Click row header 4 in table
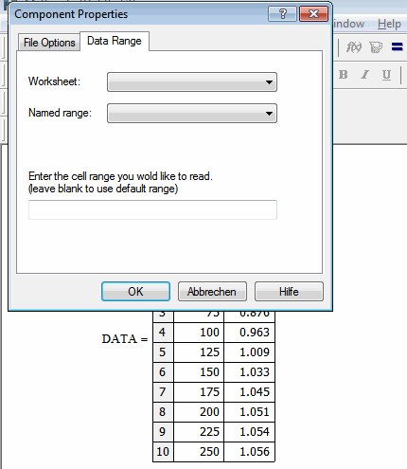 pos(163,333)
